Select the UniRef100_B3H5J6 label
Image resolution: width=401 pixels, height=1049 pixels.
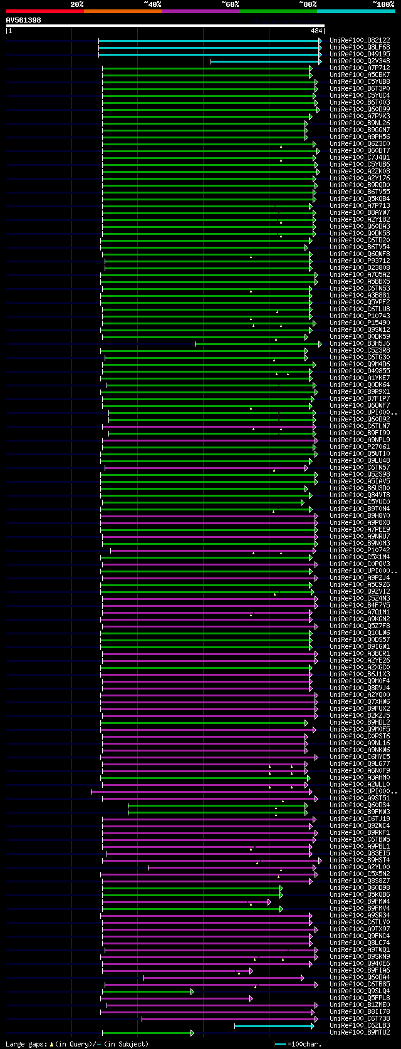point(360,343)
